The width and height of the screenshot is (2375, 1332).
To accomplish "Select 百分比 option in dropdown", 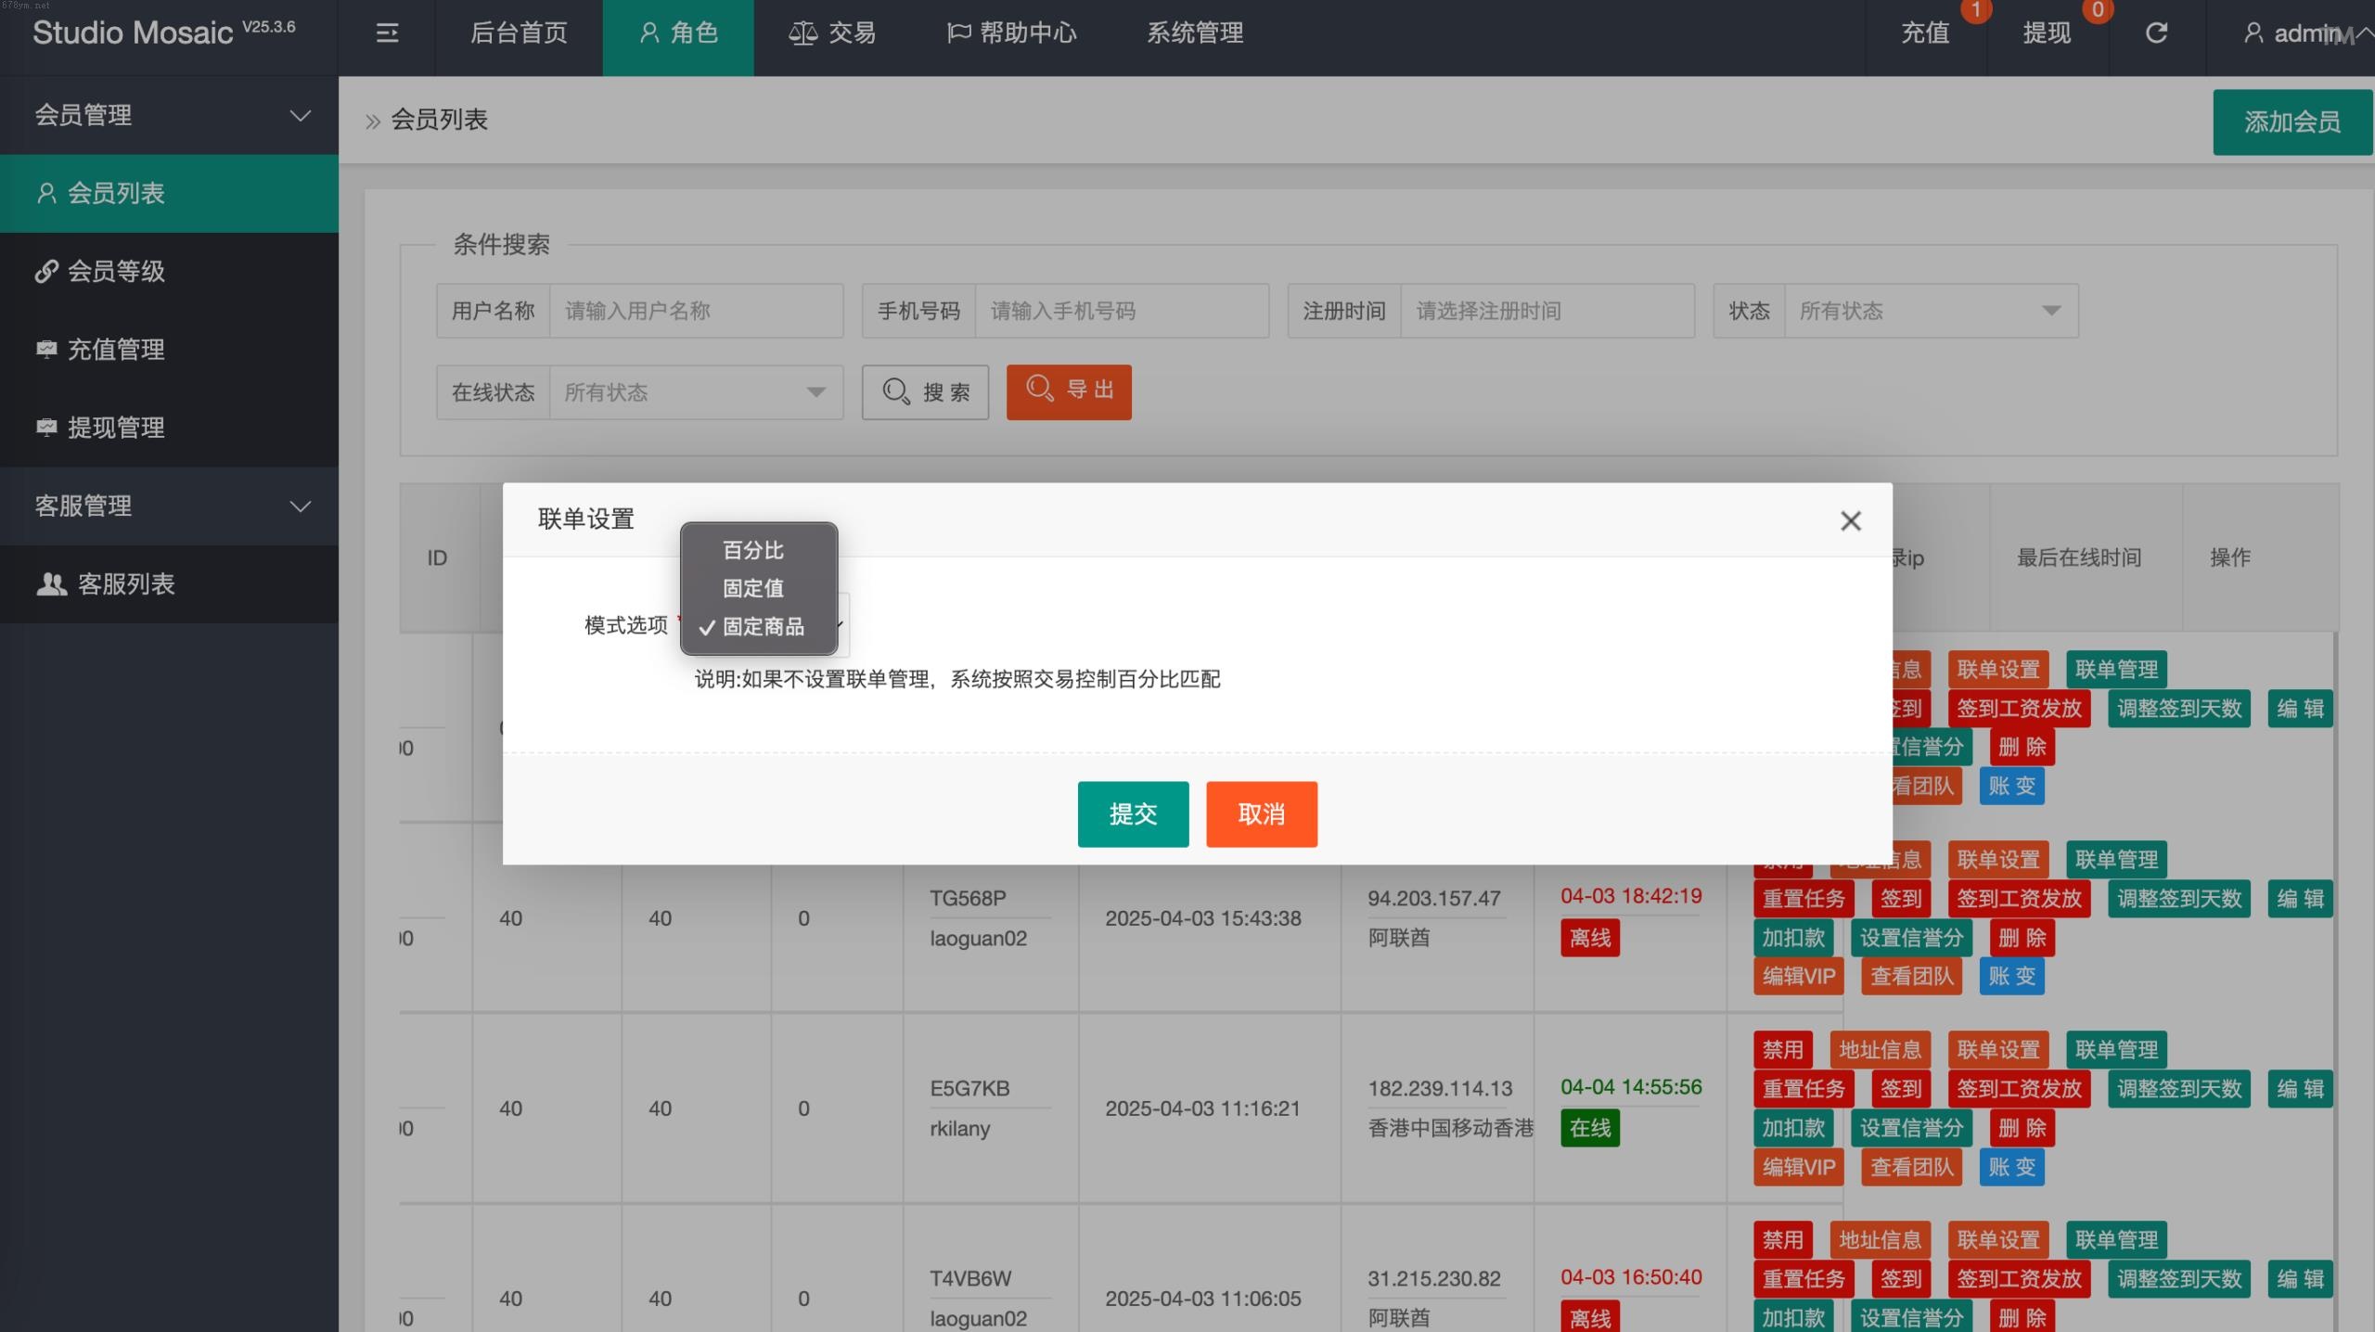I will click(x=753, y=551).
